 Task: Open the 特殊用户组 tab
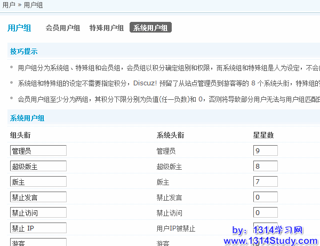(x=107, y=28)
